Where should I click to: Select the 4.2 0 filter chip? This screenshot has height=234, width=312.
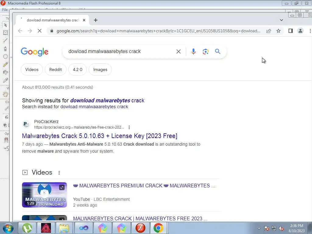pyautogui.click(x=77, y=70)
